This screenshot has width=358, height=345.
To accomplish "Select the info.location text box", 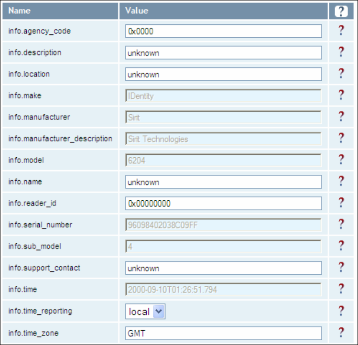I will coord(224,74).
